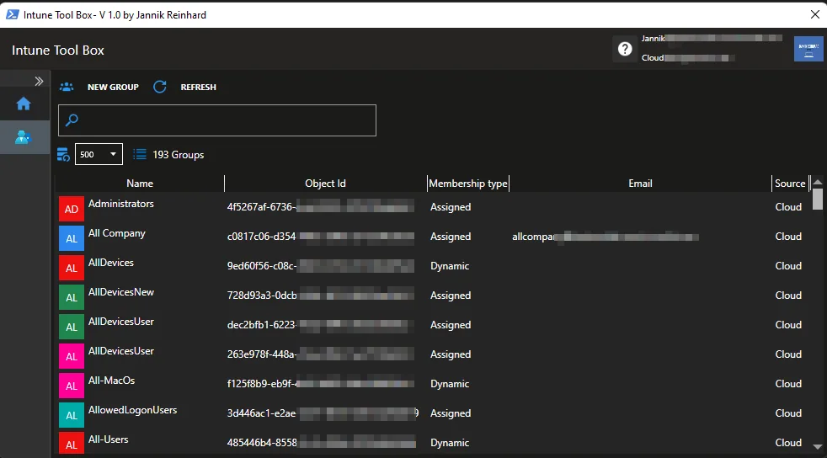Click Object Id starting dec2bfb1-6223
Screen dimensions: 827x458
tap(320, 325)
